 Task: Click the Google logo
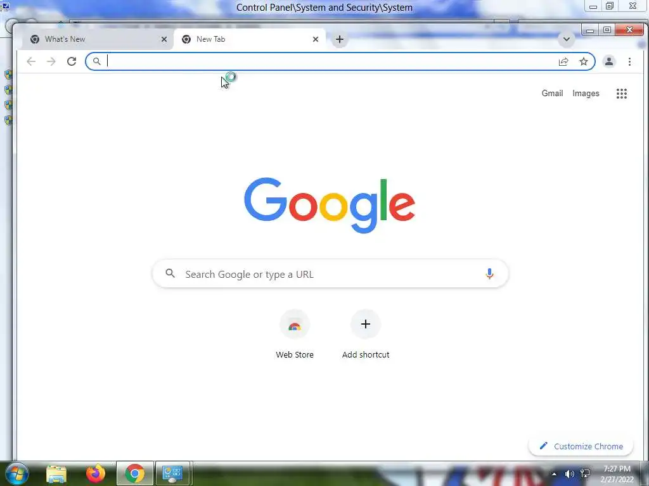pos(330,206)
